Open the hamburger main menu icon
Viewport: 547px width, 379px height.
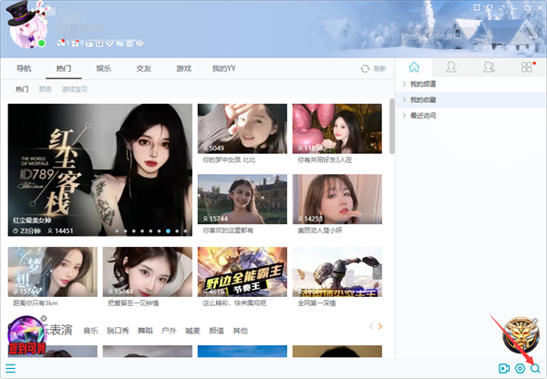tap(10, 369)
